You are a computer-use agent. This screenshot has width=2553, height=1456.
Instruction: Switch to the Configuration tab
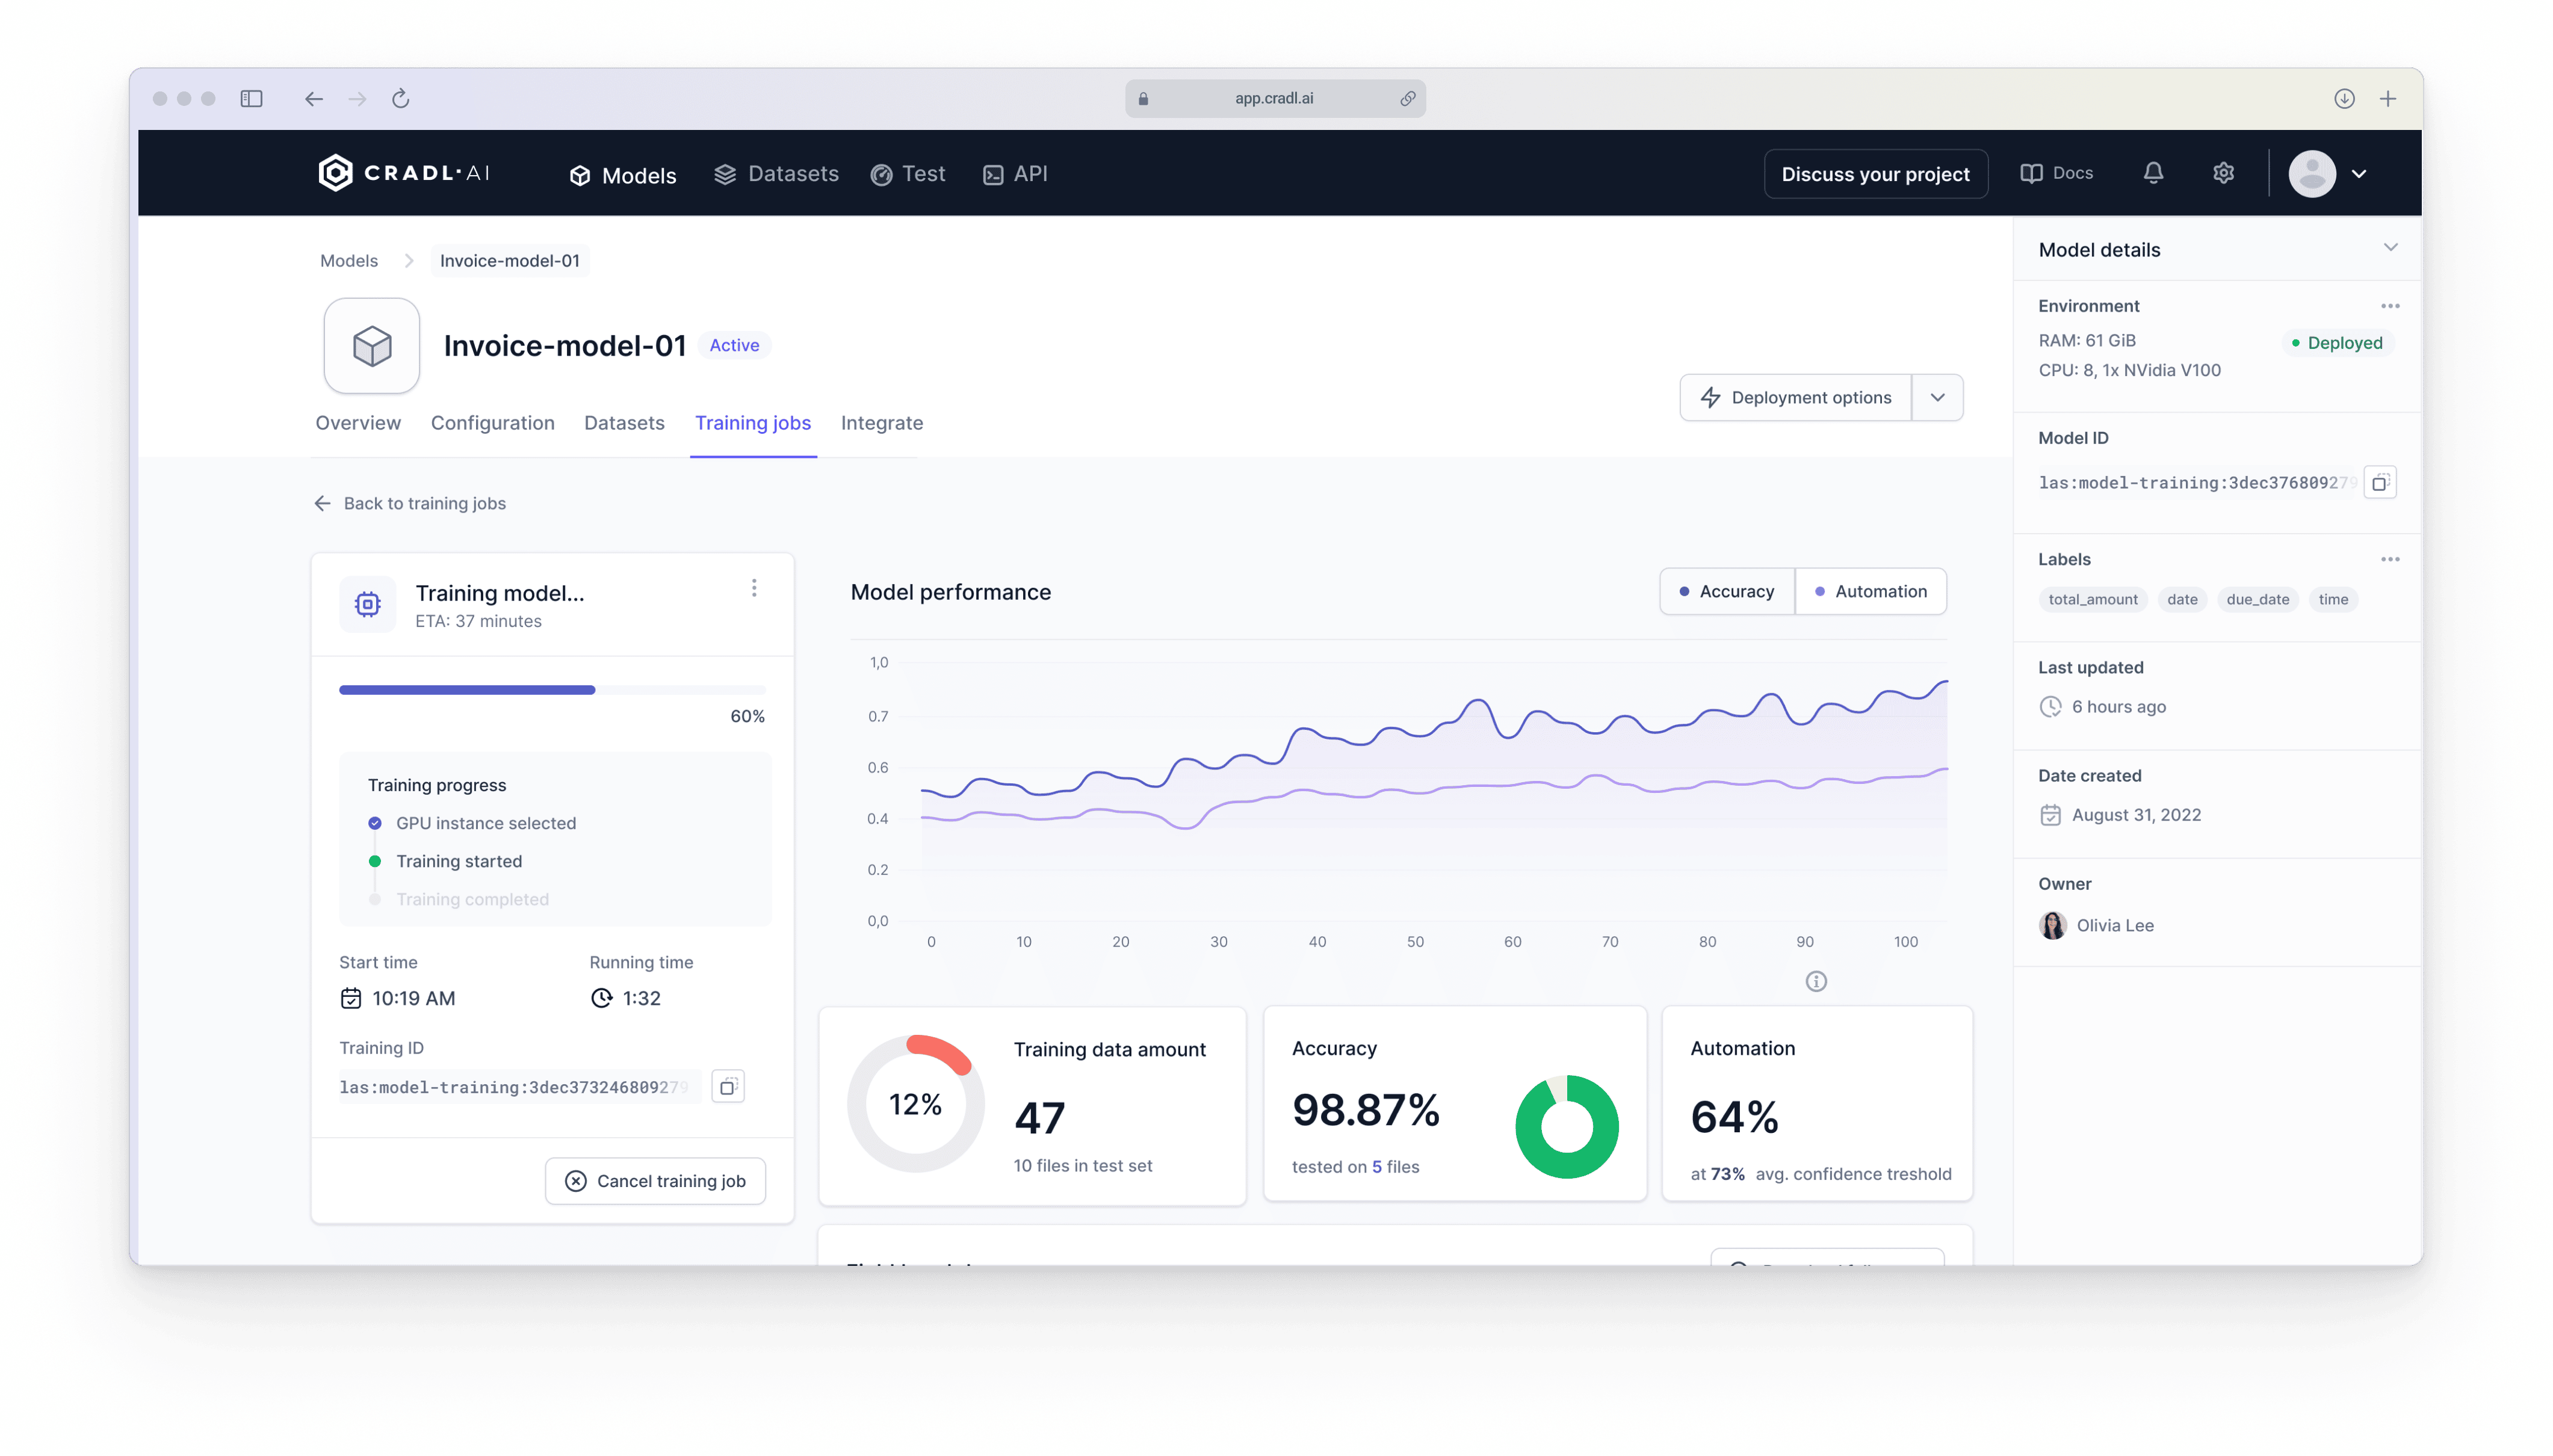[492, 423]
